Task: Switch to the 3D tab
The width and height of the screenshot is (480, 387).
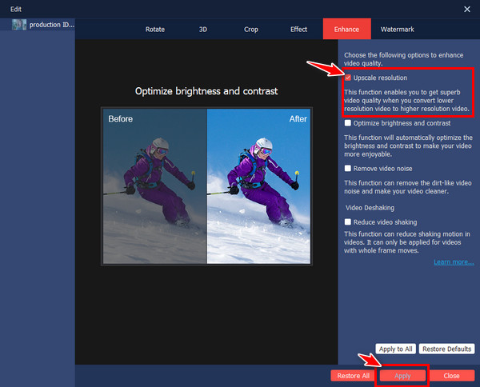Action: click(x=202, y=30)
